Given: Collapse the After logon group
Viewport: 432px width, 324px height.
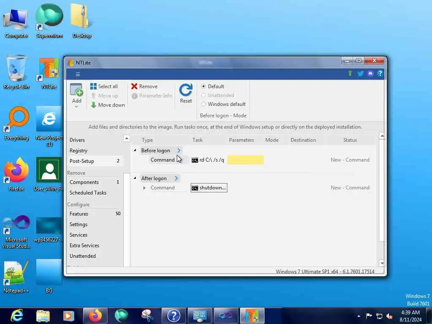Looking at the screenshot, I should (x=135, y=178).
